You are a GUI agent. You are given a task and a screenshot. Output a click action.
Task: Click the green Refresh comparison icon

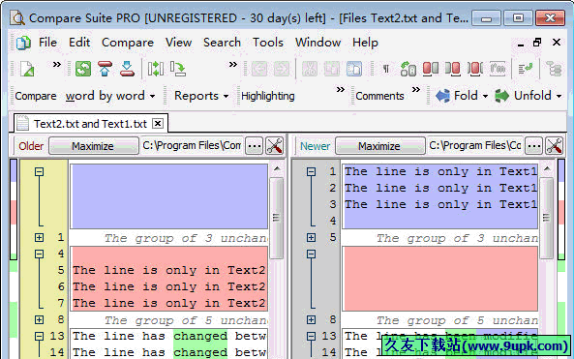tap(83, 69)
